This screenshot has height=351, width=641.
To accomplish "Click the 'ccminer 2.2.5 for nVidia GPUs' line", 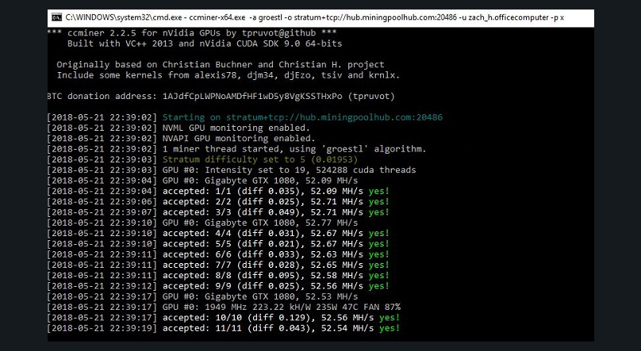I will (192, 33).
